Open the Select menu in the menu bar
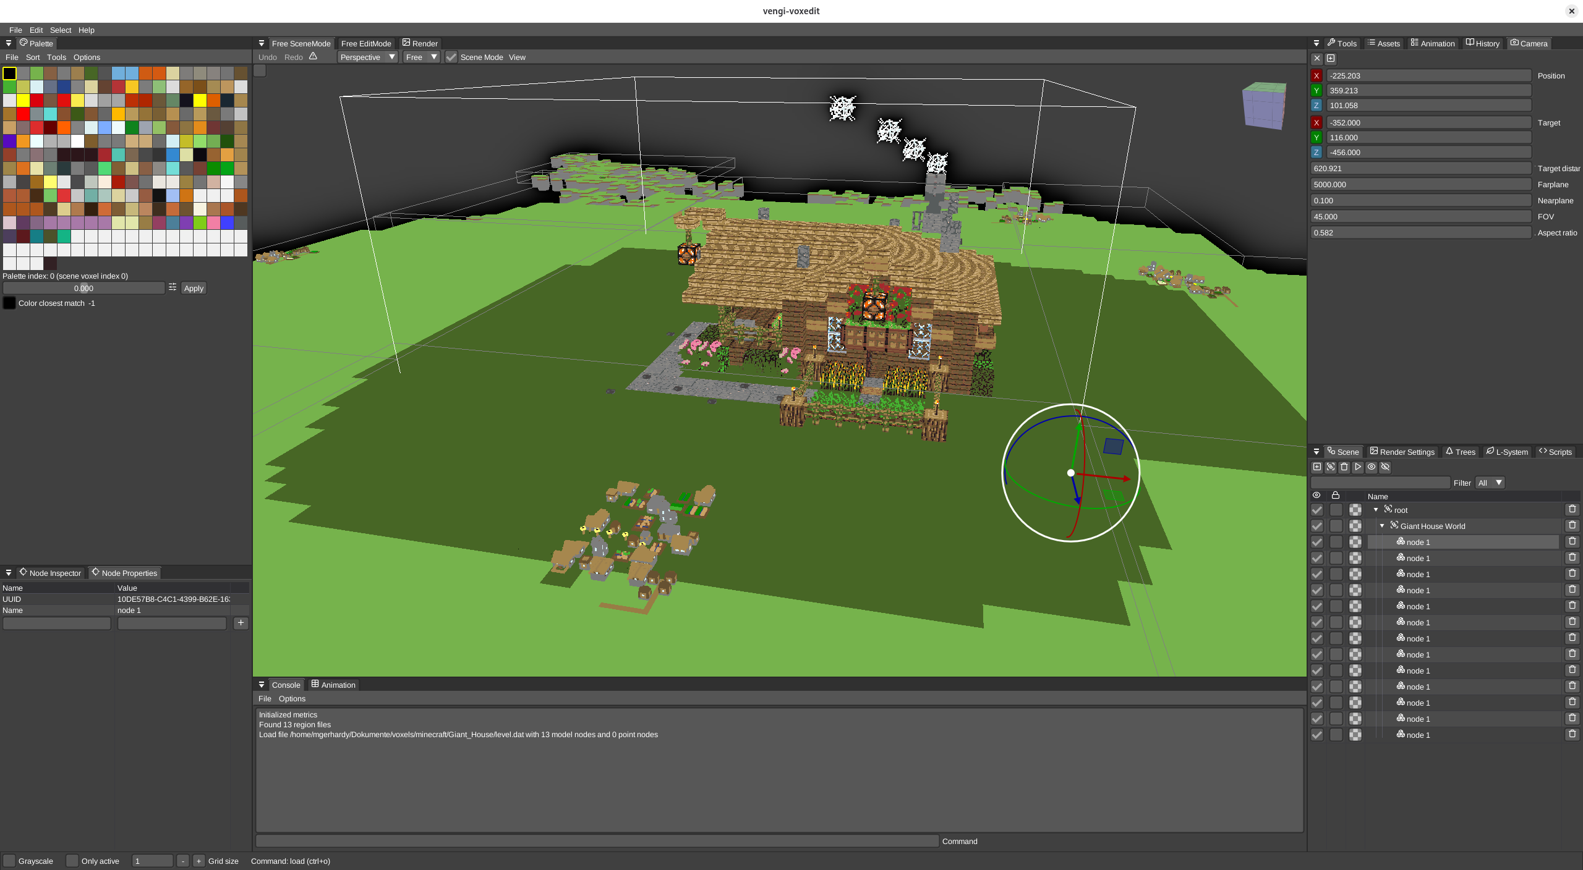 pyautogui.click(x=61, y=30)
